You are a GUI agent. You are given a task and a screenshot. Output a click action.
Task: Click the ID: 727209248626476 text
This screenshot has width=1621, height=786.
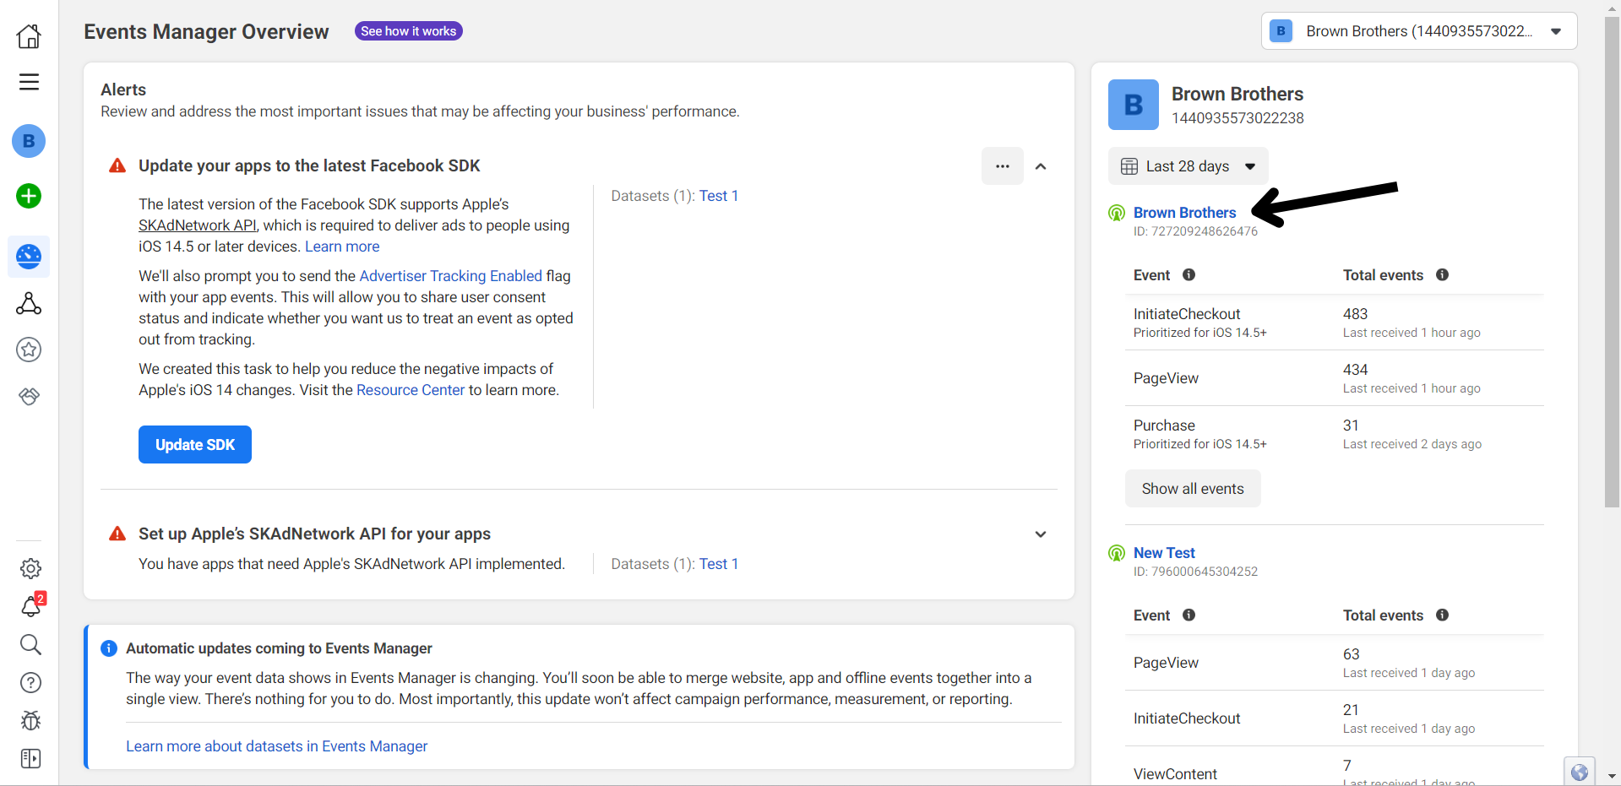[1195, 231]
